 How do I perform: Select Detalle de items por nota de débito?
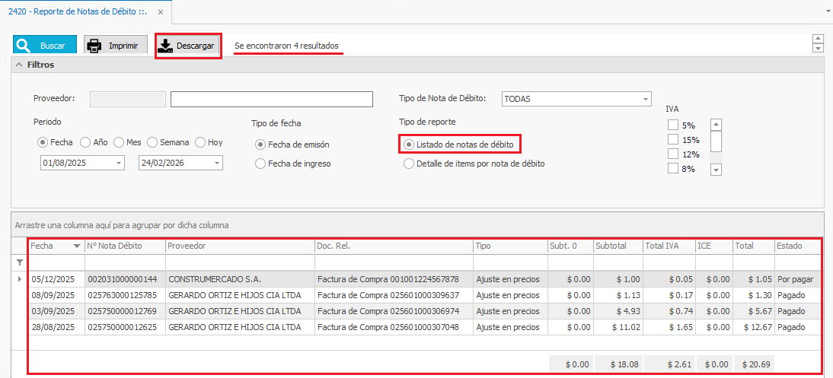(410, 164)
